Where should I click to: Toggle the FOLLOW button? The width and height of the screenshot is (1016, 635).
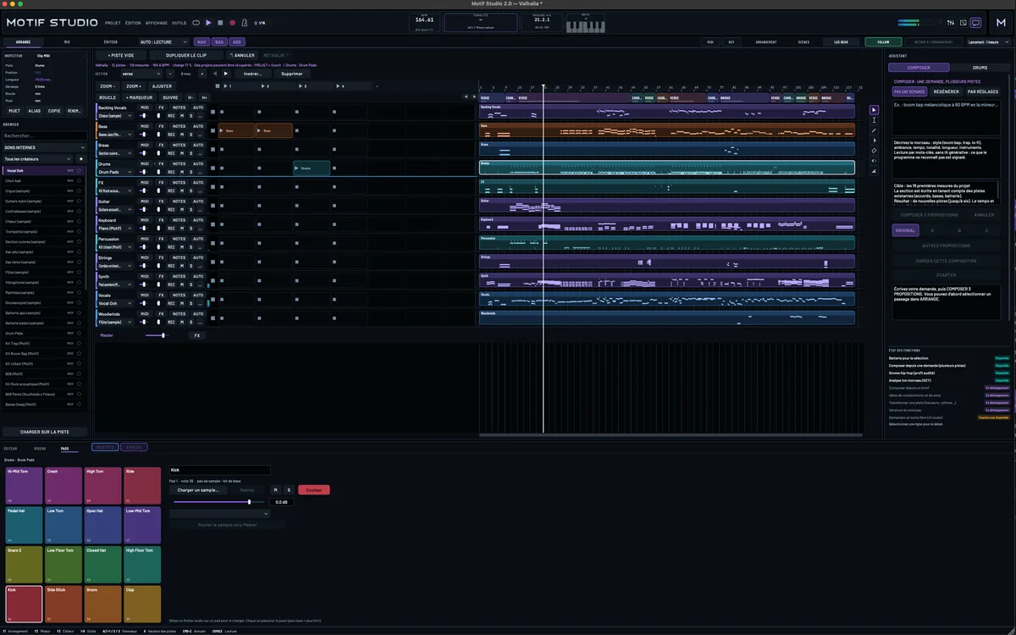[883, 41]
